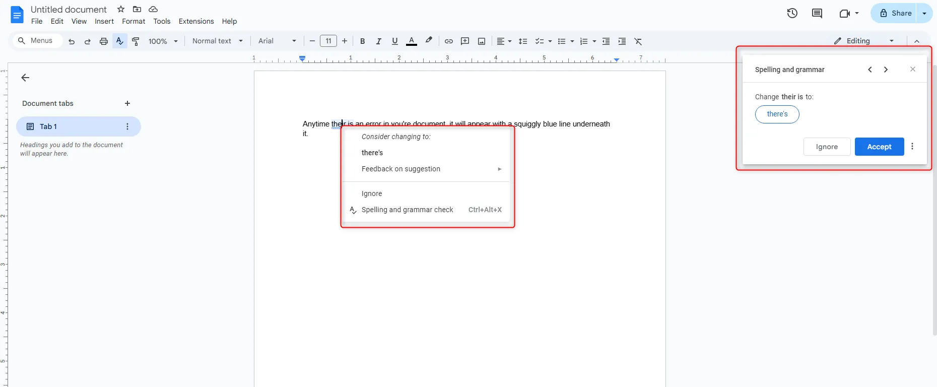
Task: Go to next spelling suggestion
Action: [886, 70]
